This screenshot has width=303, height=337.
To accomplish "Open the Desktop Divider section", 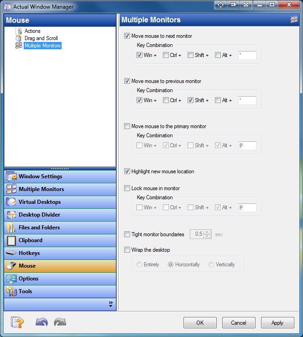I will click(60, 215).
